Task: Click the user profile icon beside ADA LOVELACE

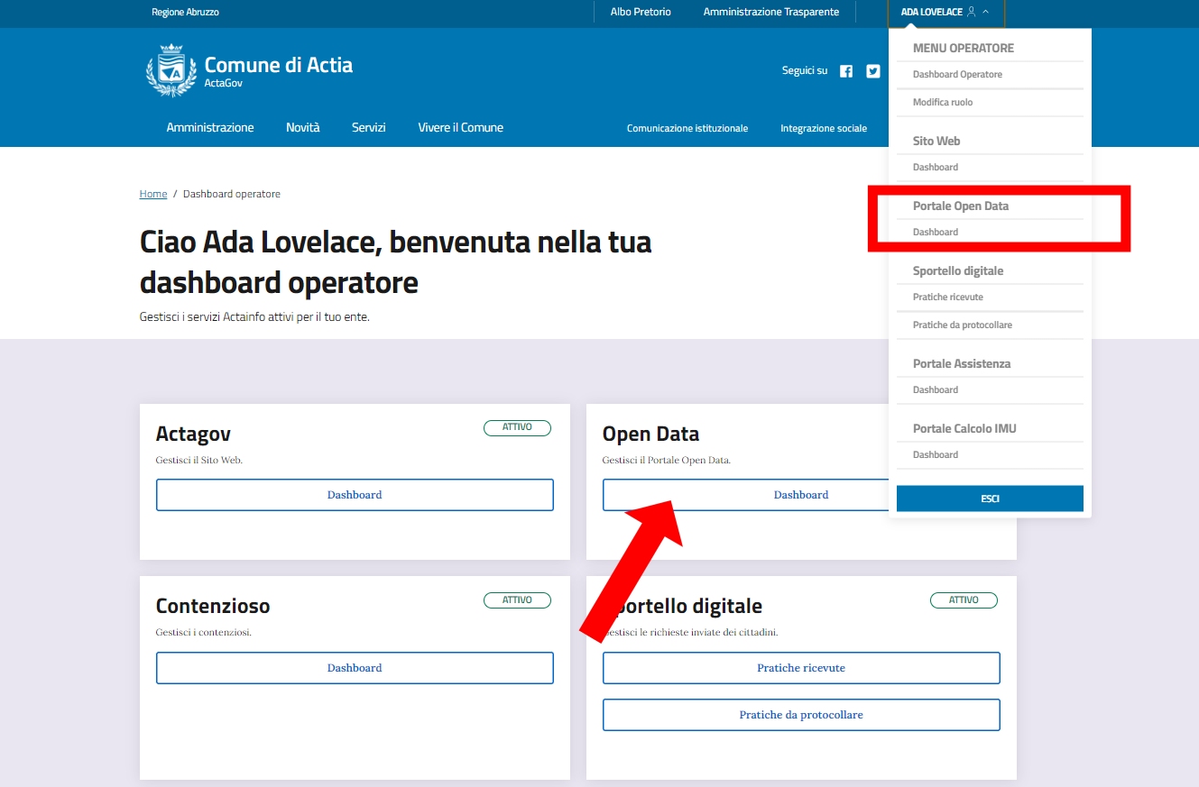Action: (x=972, y=13)
